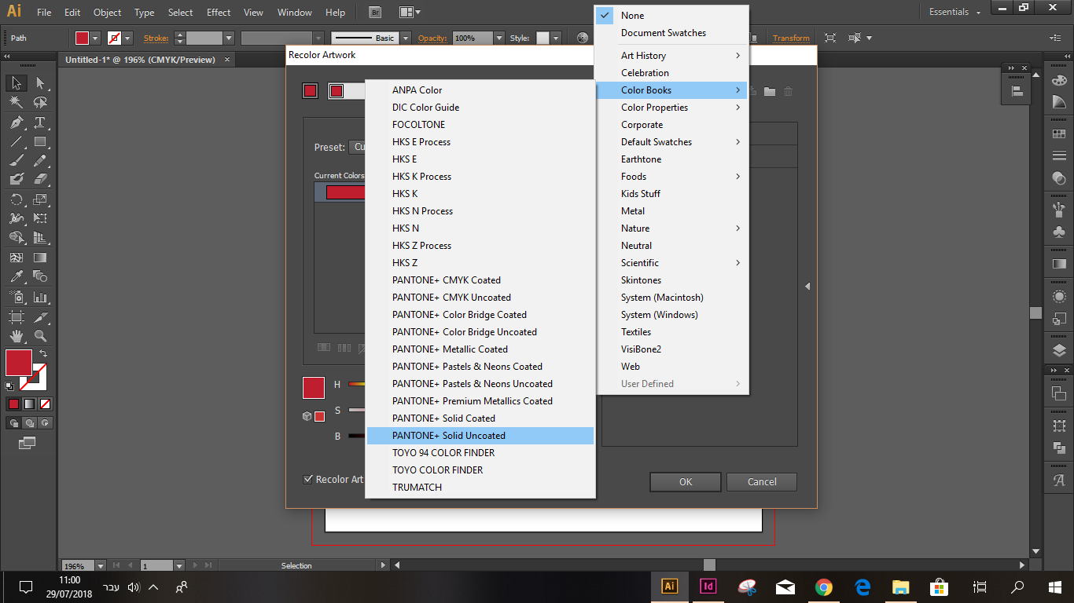Choose the Rectangle tool
The height and width of the screenshot is (603, 1074).
(40, 142)
